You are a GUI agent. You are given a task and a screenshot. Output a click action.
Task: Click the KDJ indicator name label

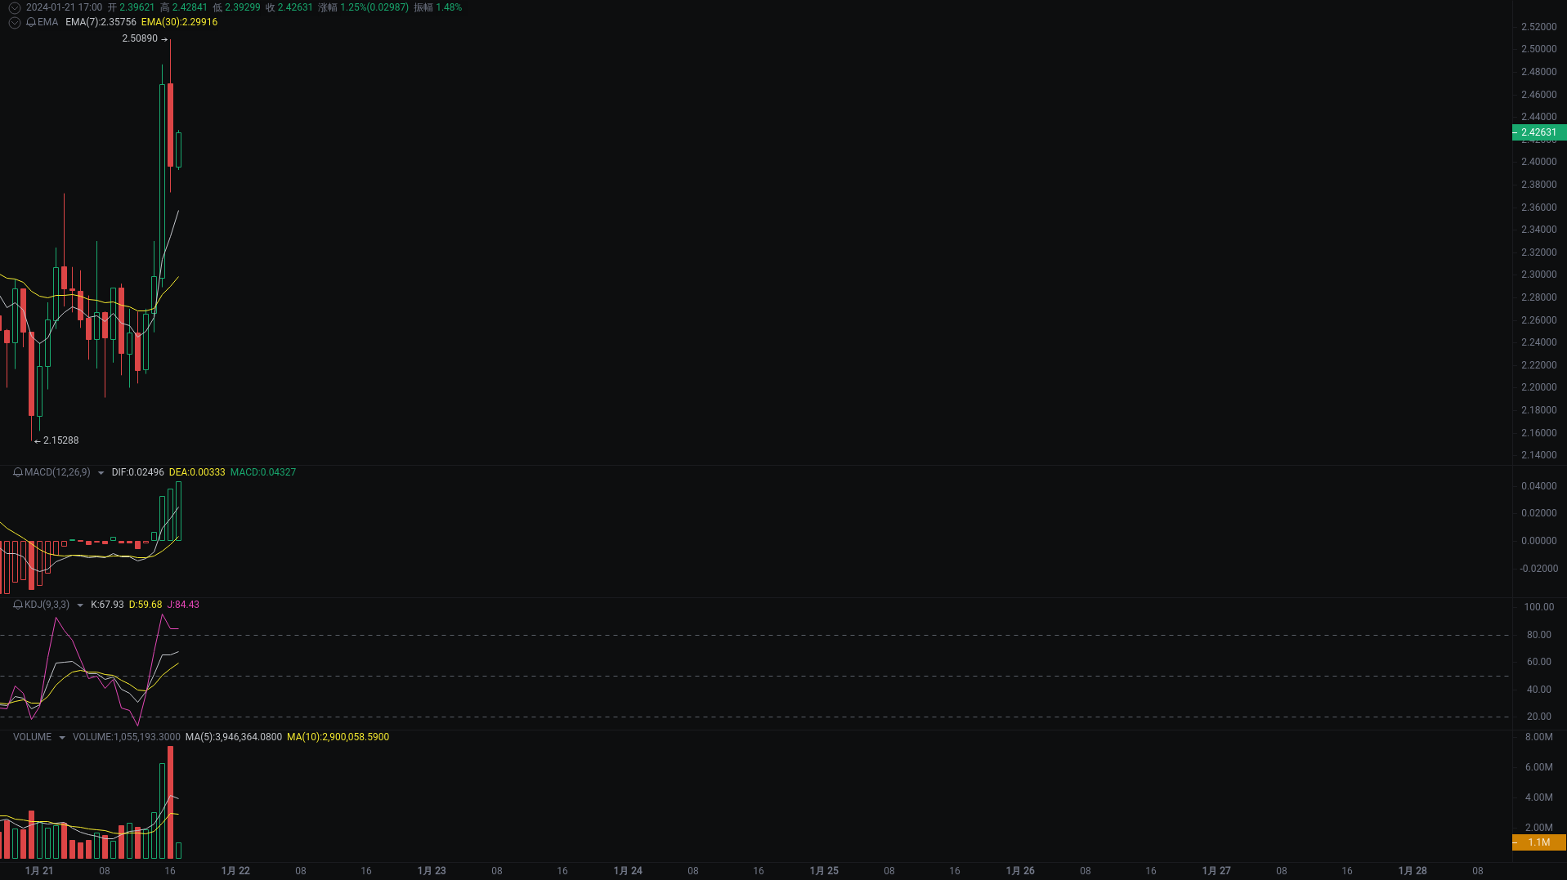click(47, 605)
